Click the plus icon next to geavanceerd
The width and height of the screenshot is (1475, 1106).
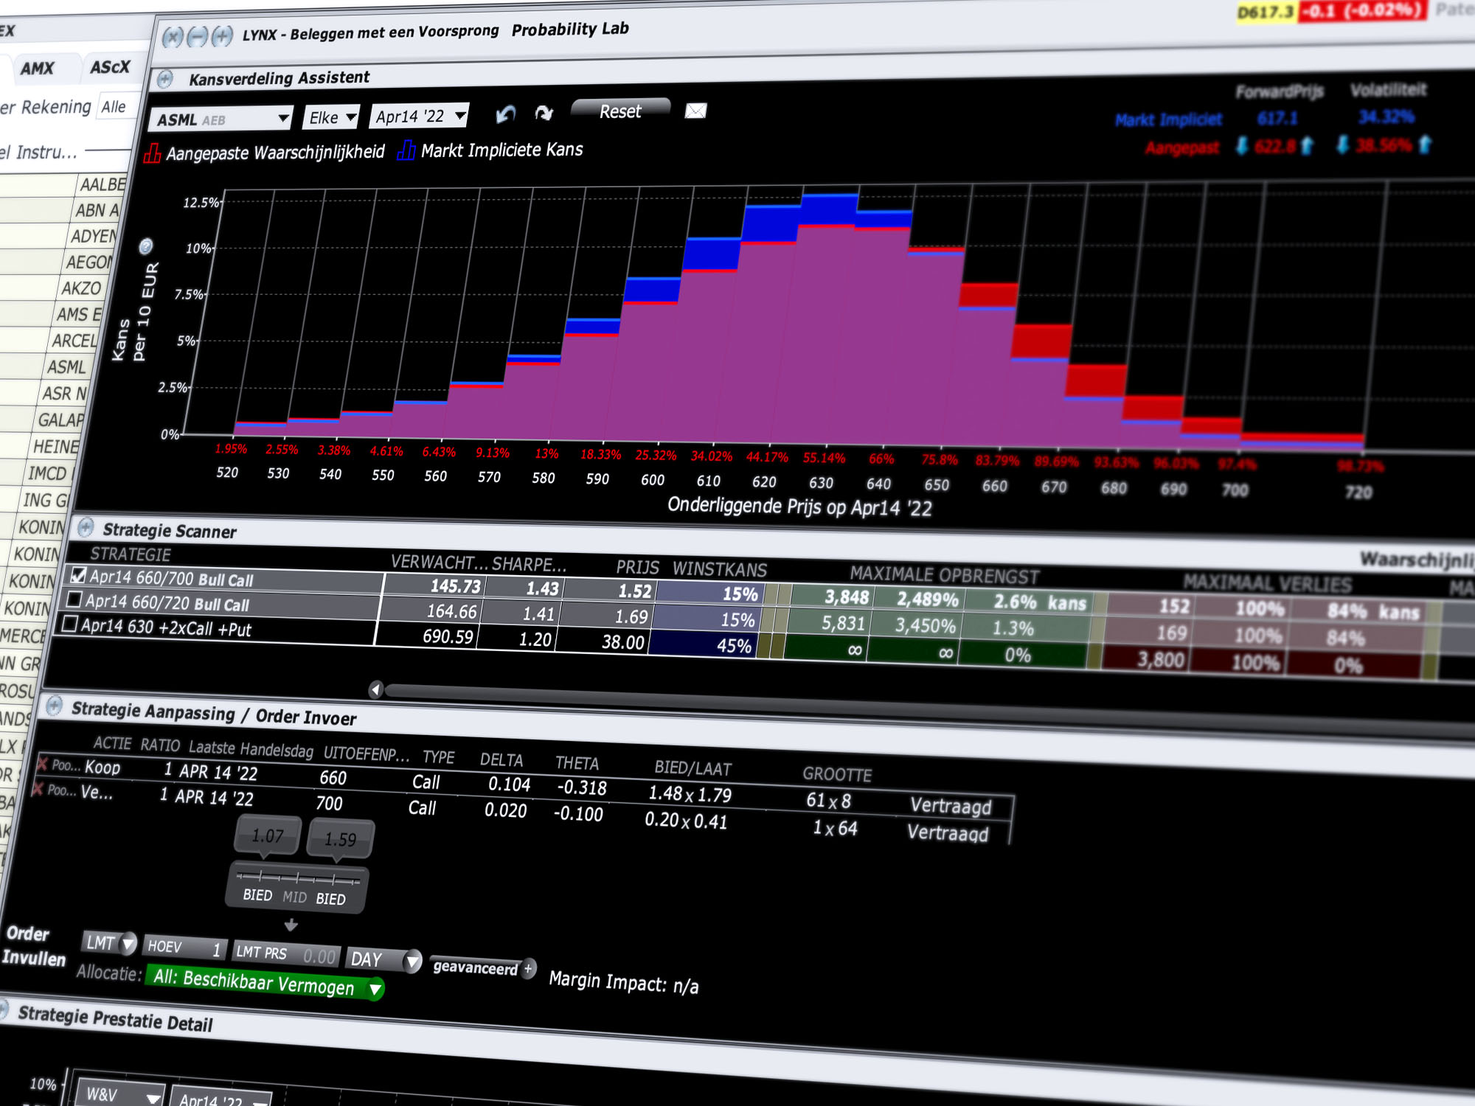coord(528,969)
